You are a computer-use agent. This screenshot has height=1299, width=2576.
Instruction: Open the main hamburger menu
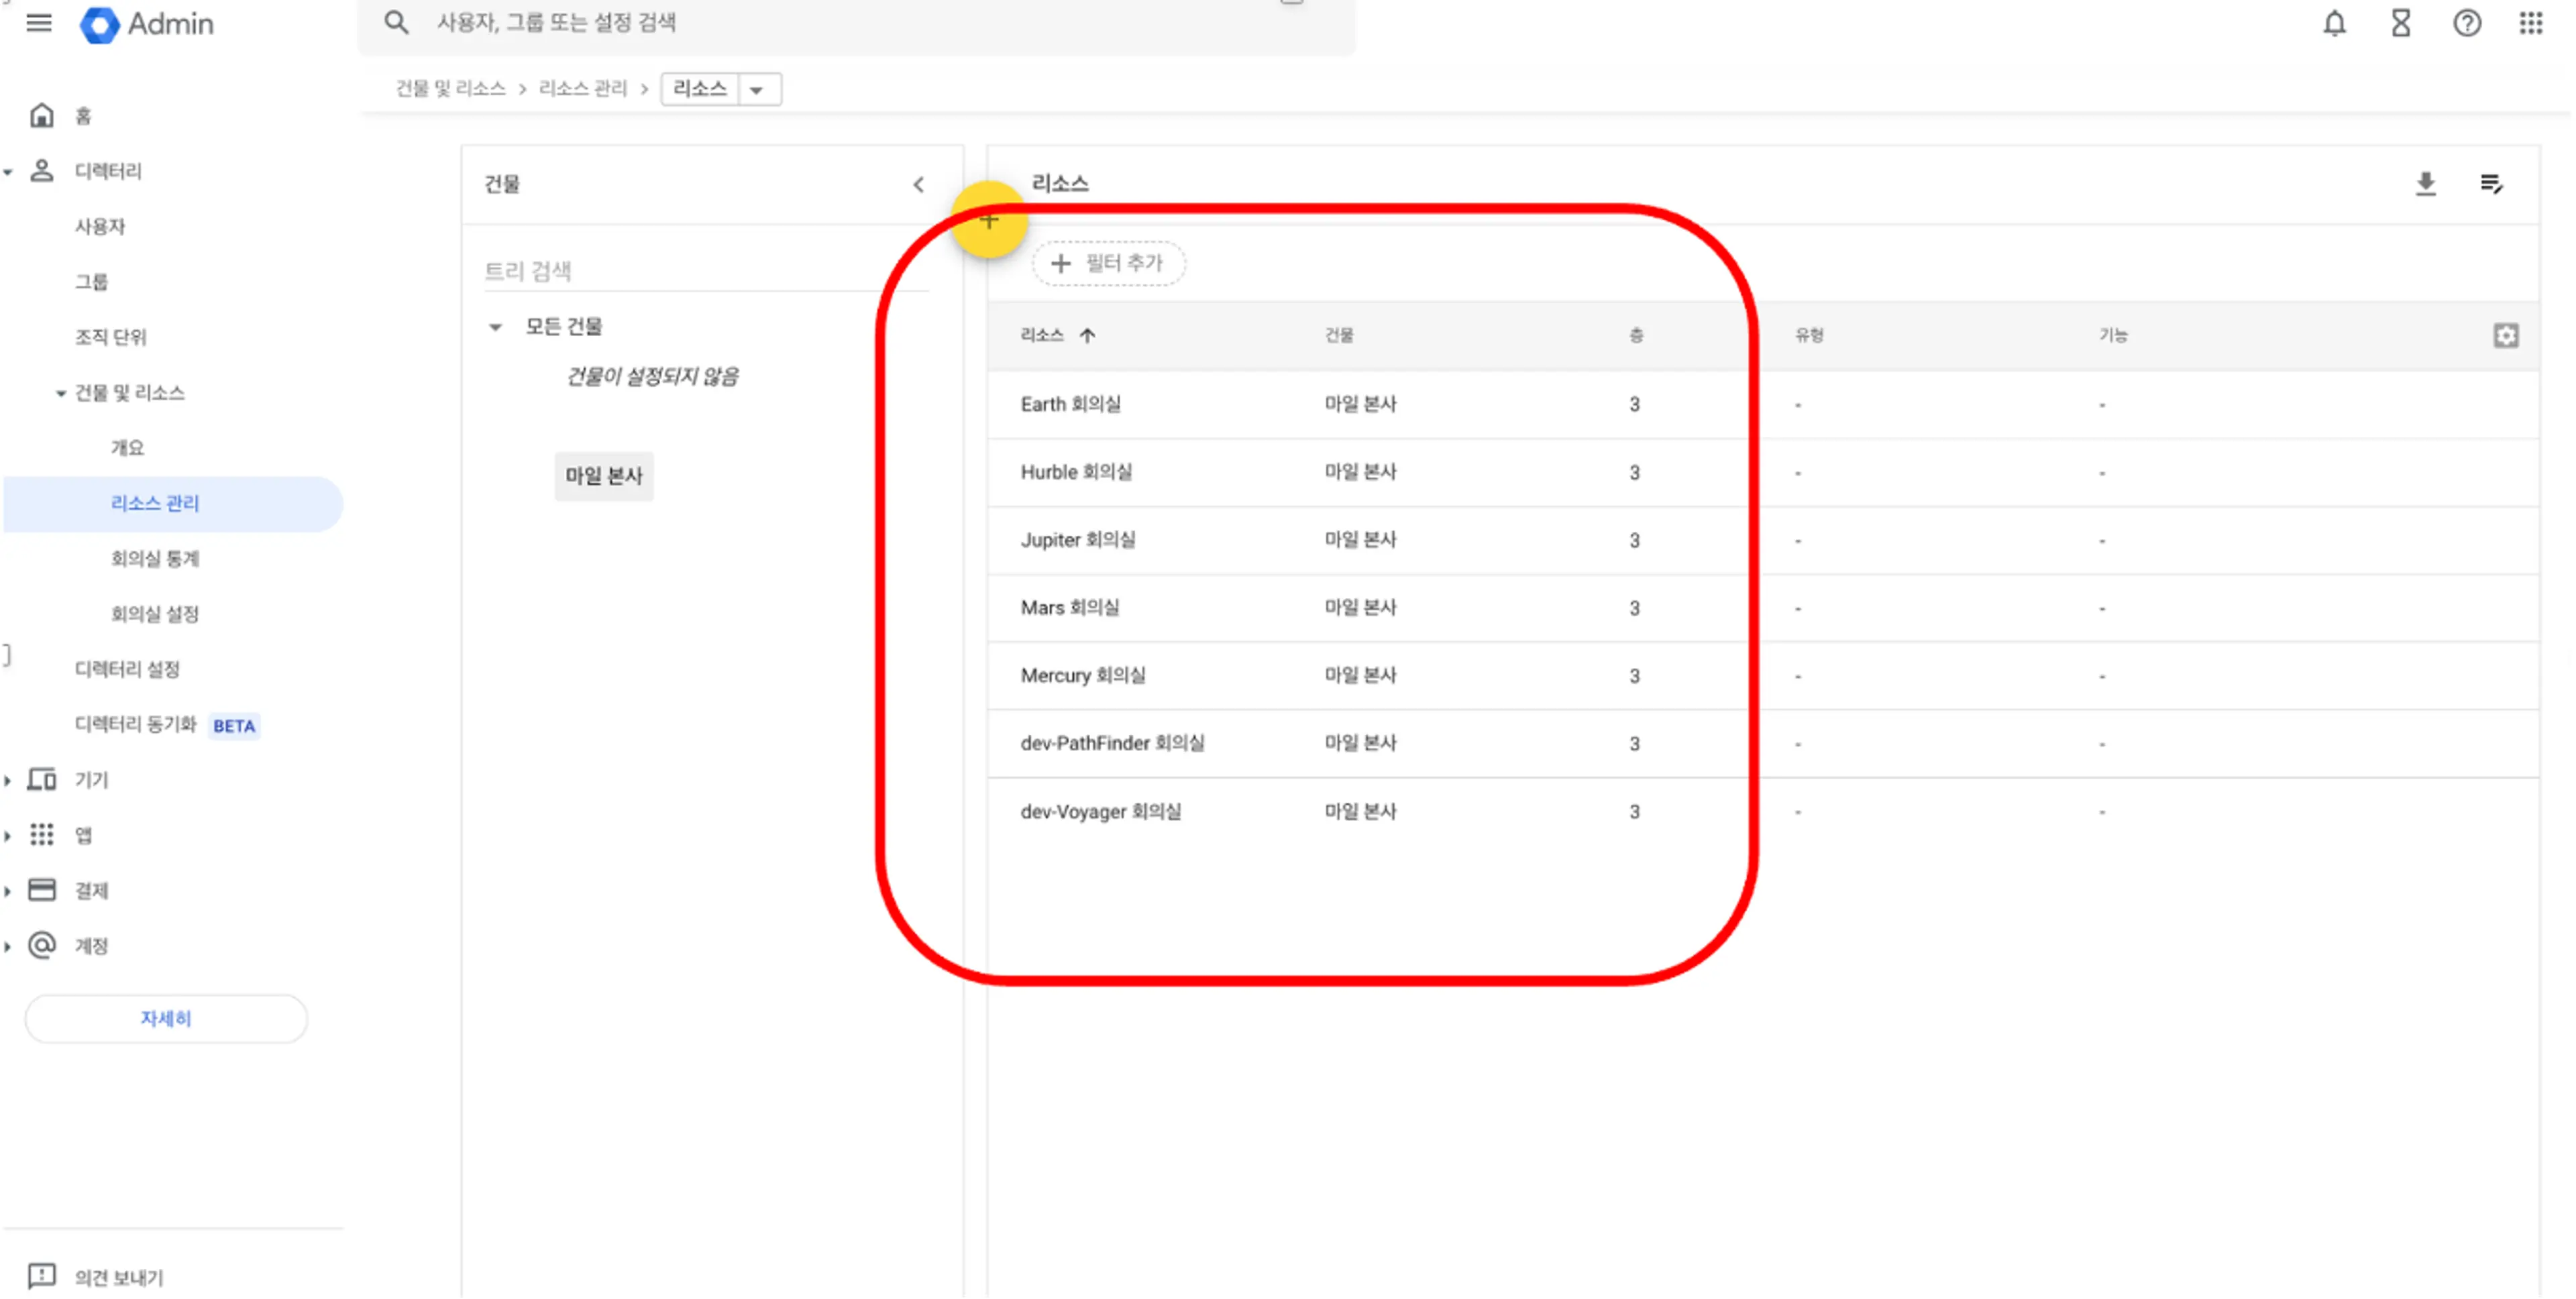click(x=39, y=23)
